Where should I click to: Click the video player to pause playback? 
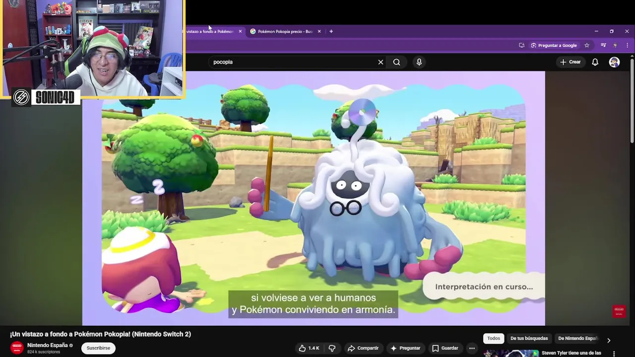[x=314, y=198]
